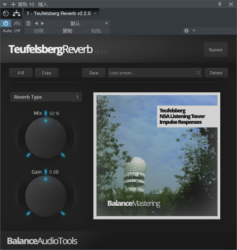Delete the selected preset
The height and width of the screenshot is (250, 237).
[216, 73]
